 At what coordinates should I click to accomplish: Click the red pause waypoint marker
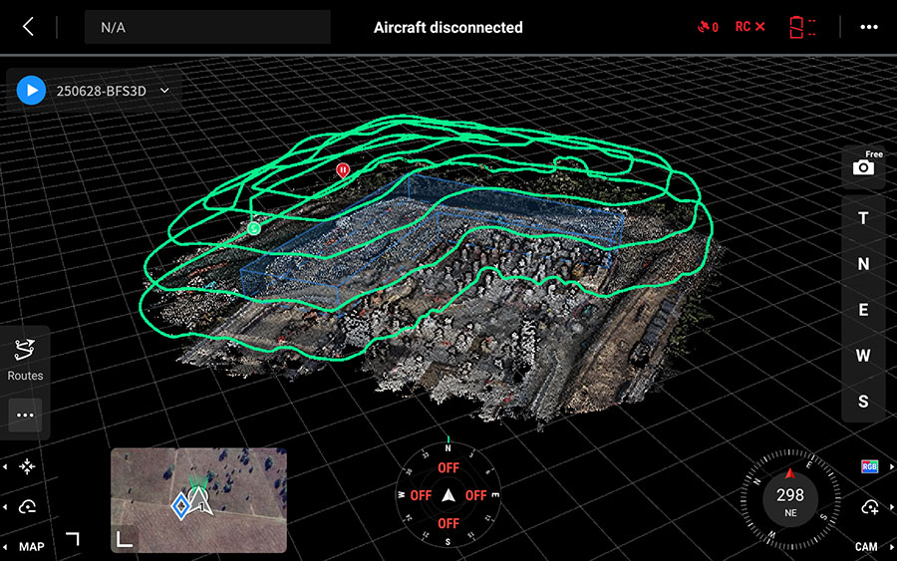pyautogui.click(x=342, y=170)
